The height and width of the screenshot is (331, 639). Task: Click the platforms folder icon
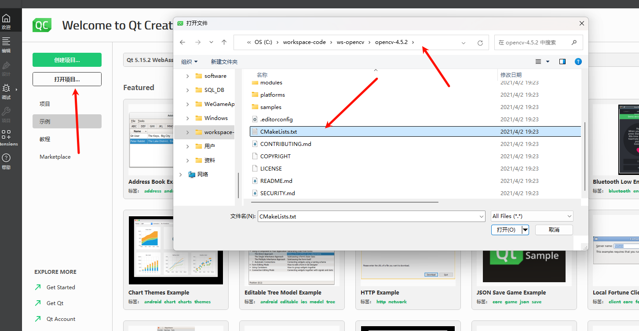coord(255,95)
